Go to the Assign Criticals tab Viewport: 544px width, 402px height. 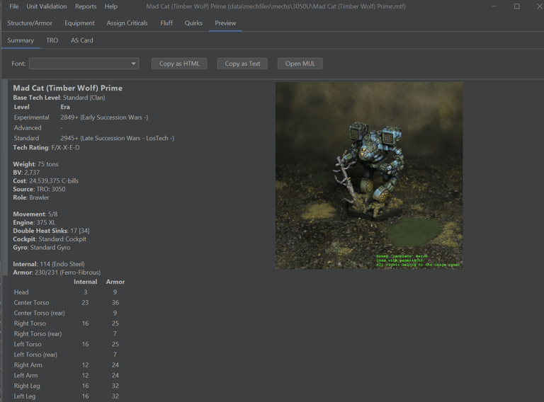pyautogui.click(x=127, y=23)
